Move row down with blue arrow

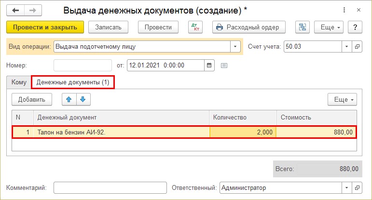[83, 99]
